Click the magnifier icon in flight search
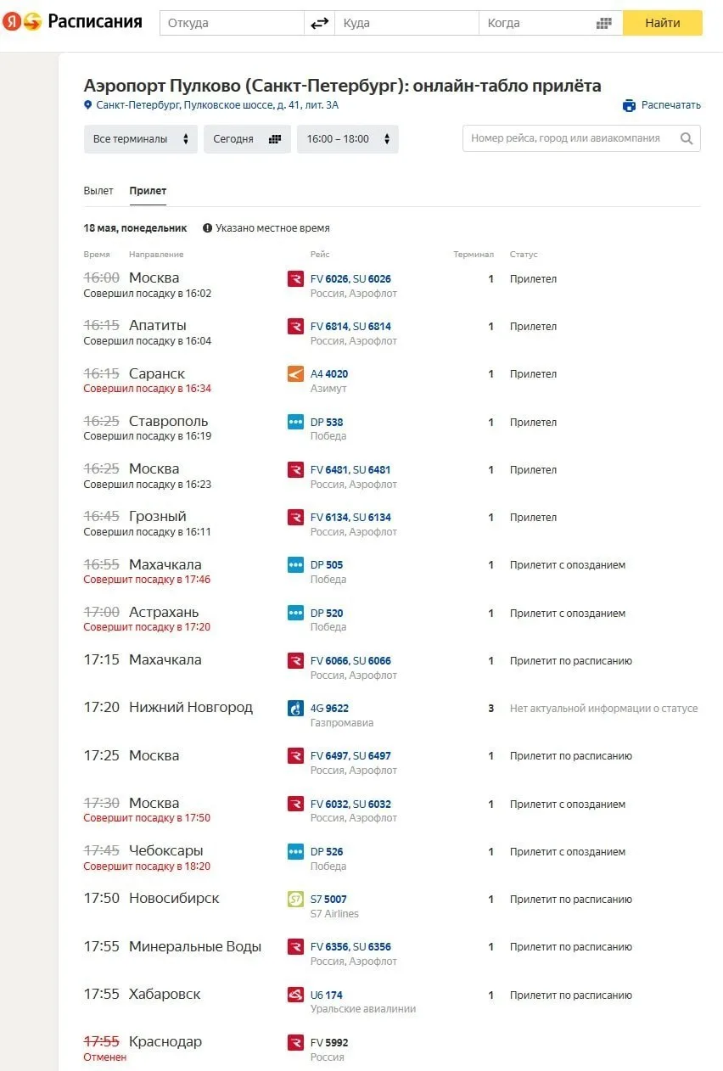The height and width of the screenshot is (1071, 723). pyautogui.click(x=687, y=138)
